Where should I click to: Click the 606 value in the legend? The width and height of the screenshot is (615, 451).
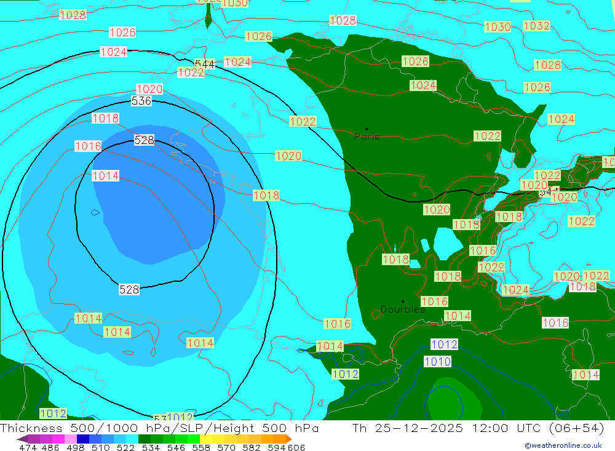pyautogui.click(x=296, y=447)
